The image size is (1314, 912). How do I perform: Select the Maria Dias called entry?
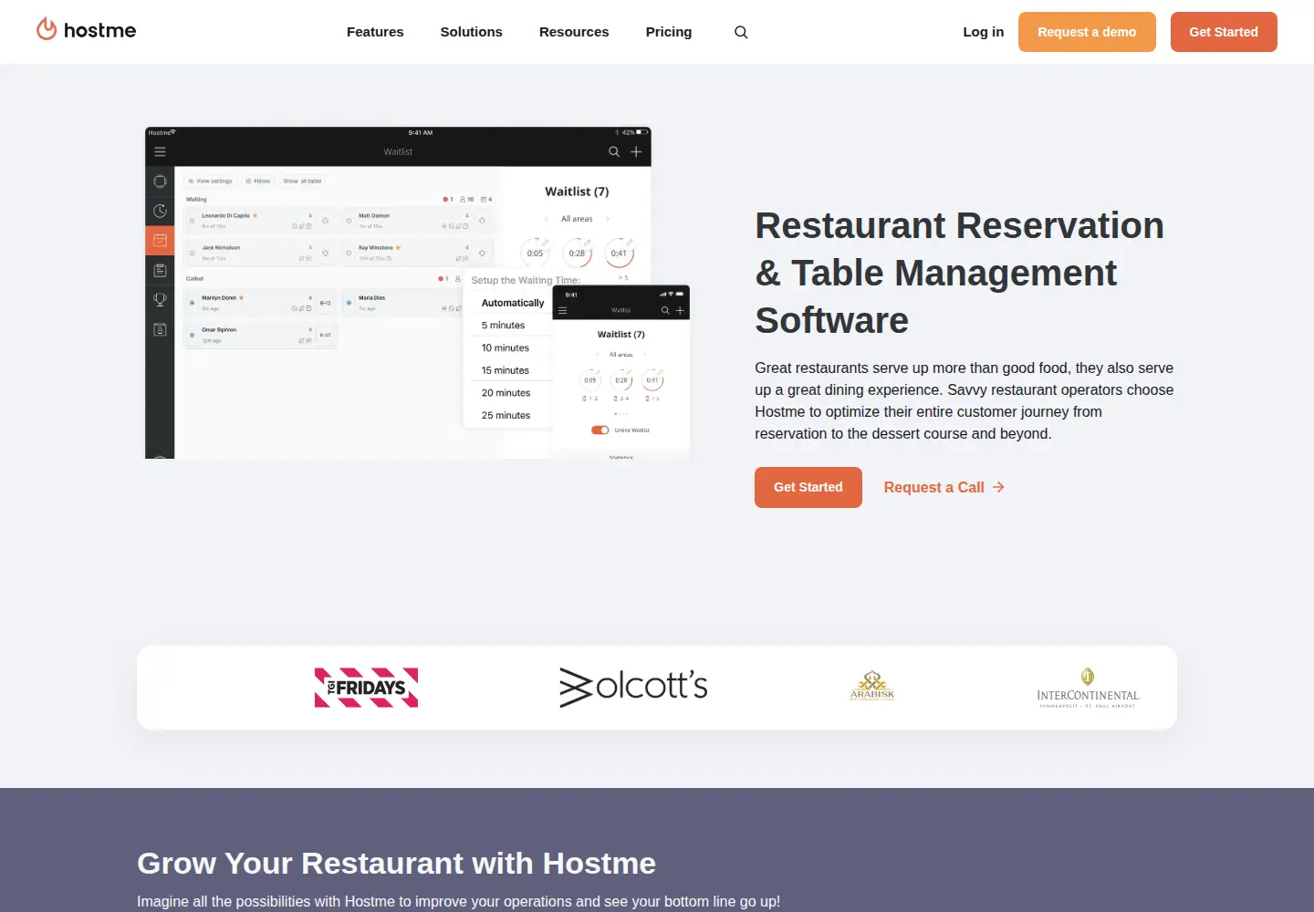401,303
